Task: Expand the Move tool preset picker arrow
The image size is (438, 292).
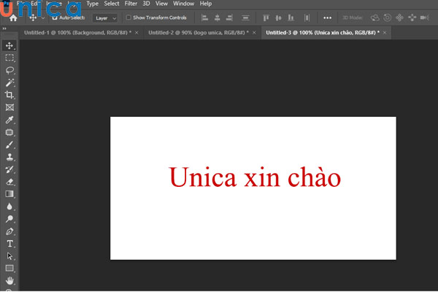Action: (44, 17)
